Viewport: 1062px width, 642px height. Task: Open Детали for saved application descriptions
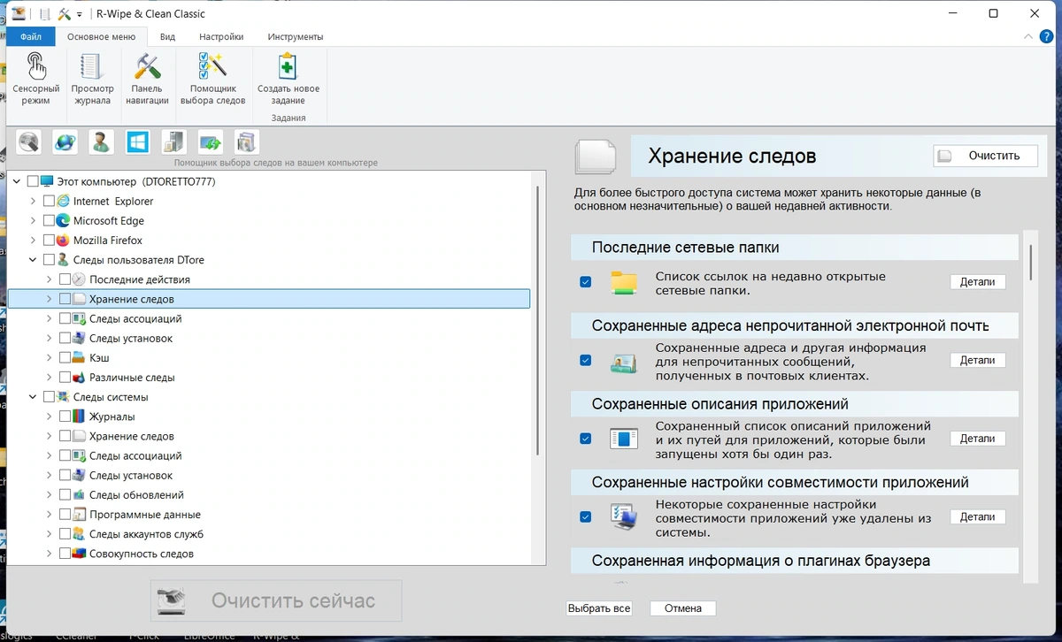(x=978, y=439)
